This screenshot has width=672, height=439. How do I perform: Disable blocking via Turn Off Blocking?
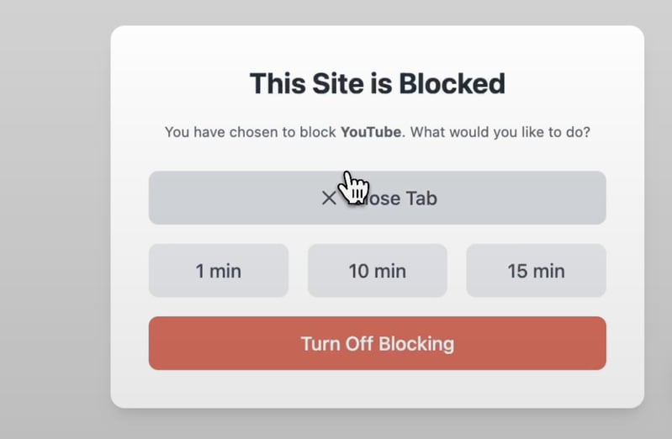pyautogui.click(x=377, y=343)
